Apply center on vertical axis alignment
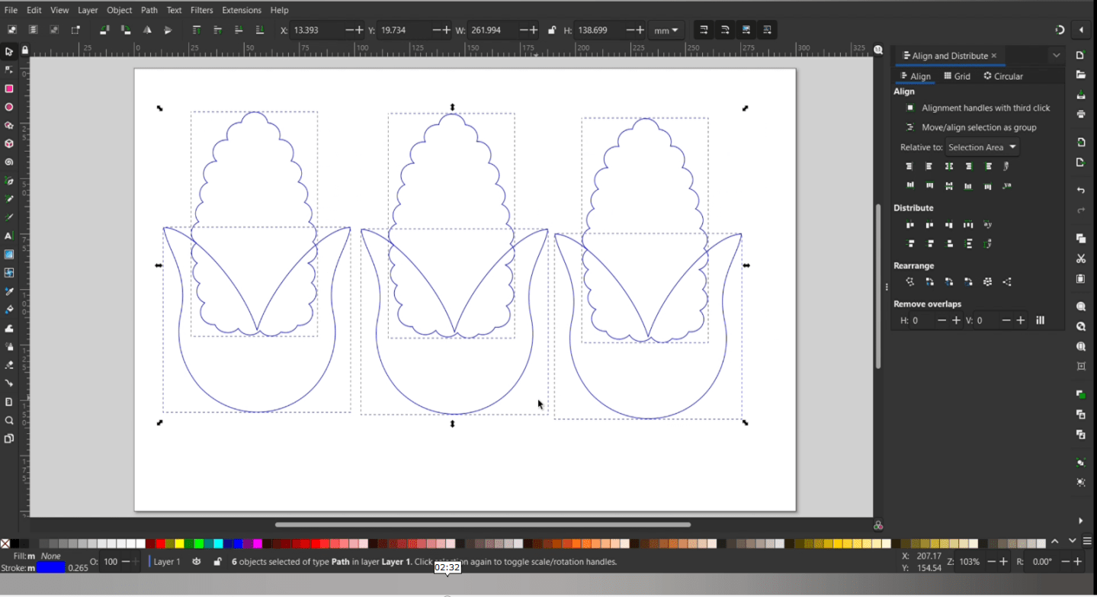The image size is (1097, 597). tap(948, 165)
